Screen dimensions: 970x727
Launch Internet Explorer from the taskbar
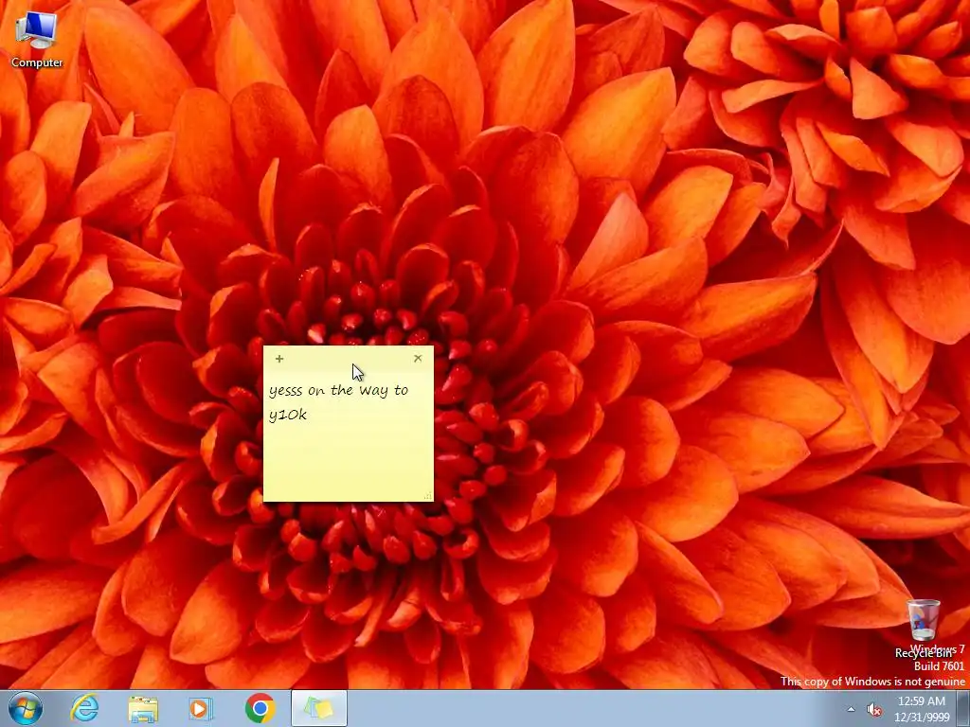click(x=84, y=708)
